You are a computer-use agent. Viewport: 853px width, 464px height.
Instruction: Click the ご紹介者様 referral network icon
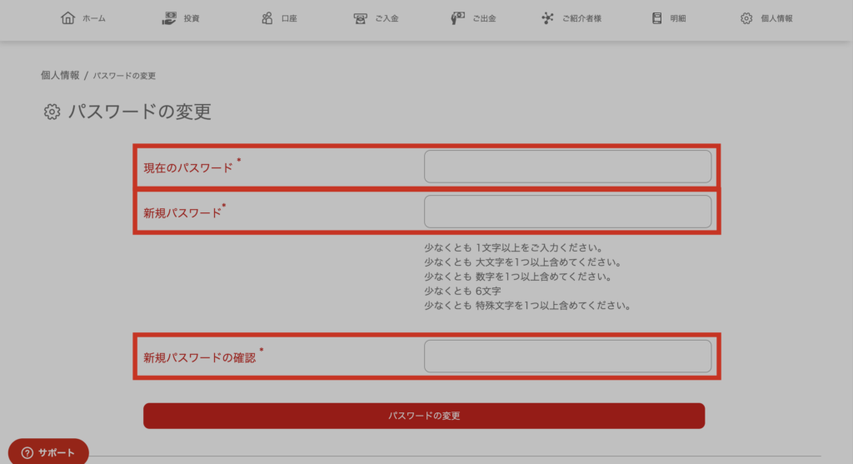click(x=547, y=18)
